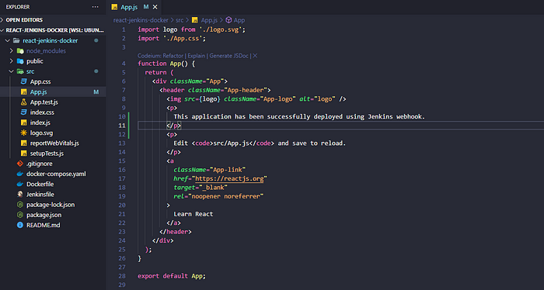
Task: Click the index.js file icon
Action: tap(23, 123)
